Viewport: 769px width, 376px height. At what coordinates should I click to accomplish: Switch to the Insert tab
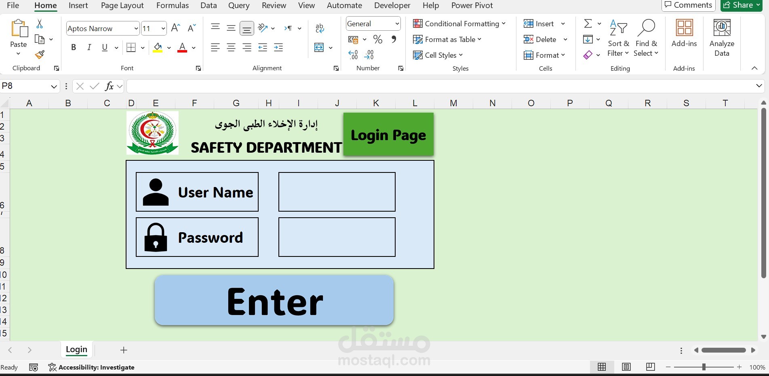tap(78, 6)
